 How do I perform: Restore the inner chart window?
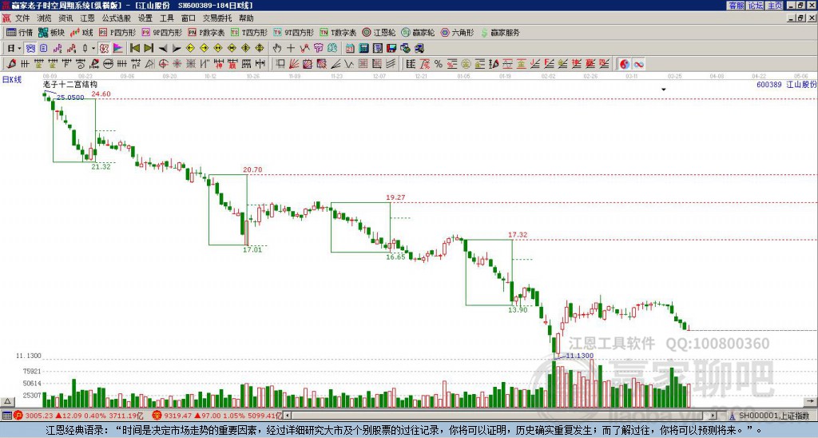(802, 18)
